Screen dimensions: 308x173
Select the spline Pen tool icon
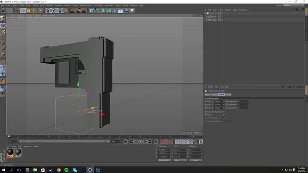(97, 11)
